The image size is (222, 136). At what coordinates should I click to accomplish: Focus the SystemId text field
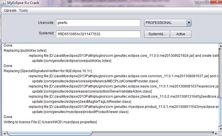click(x=98, y=34)
